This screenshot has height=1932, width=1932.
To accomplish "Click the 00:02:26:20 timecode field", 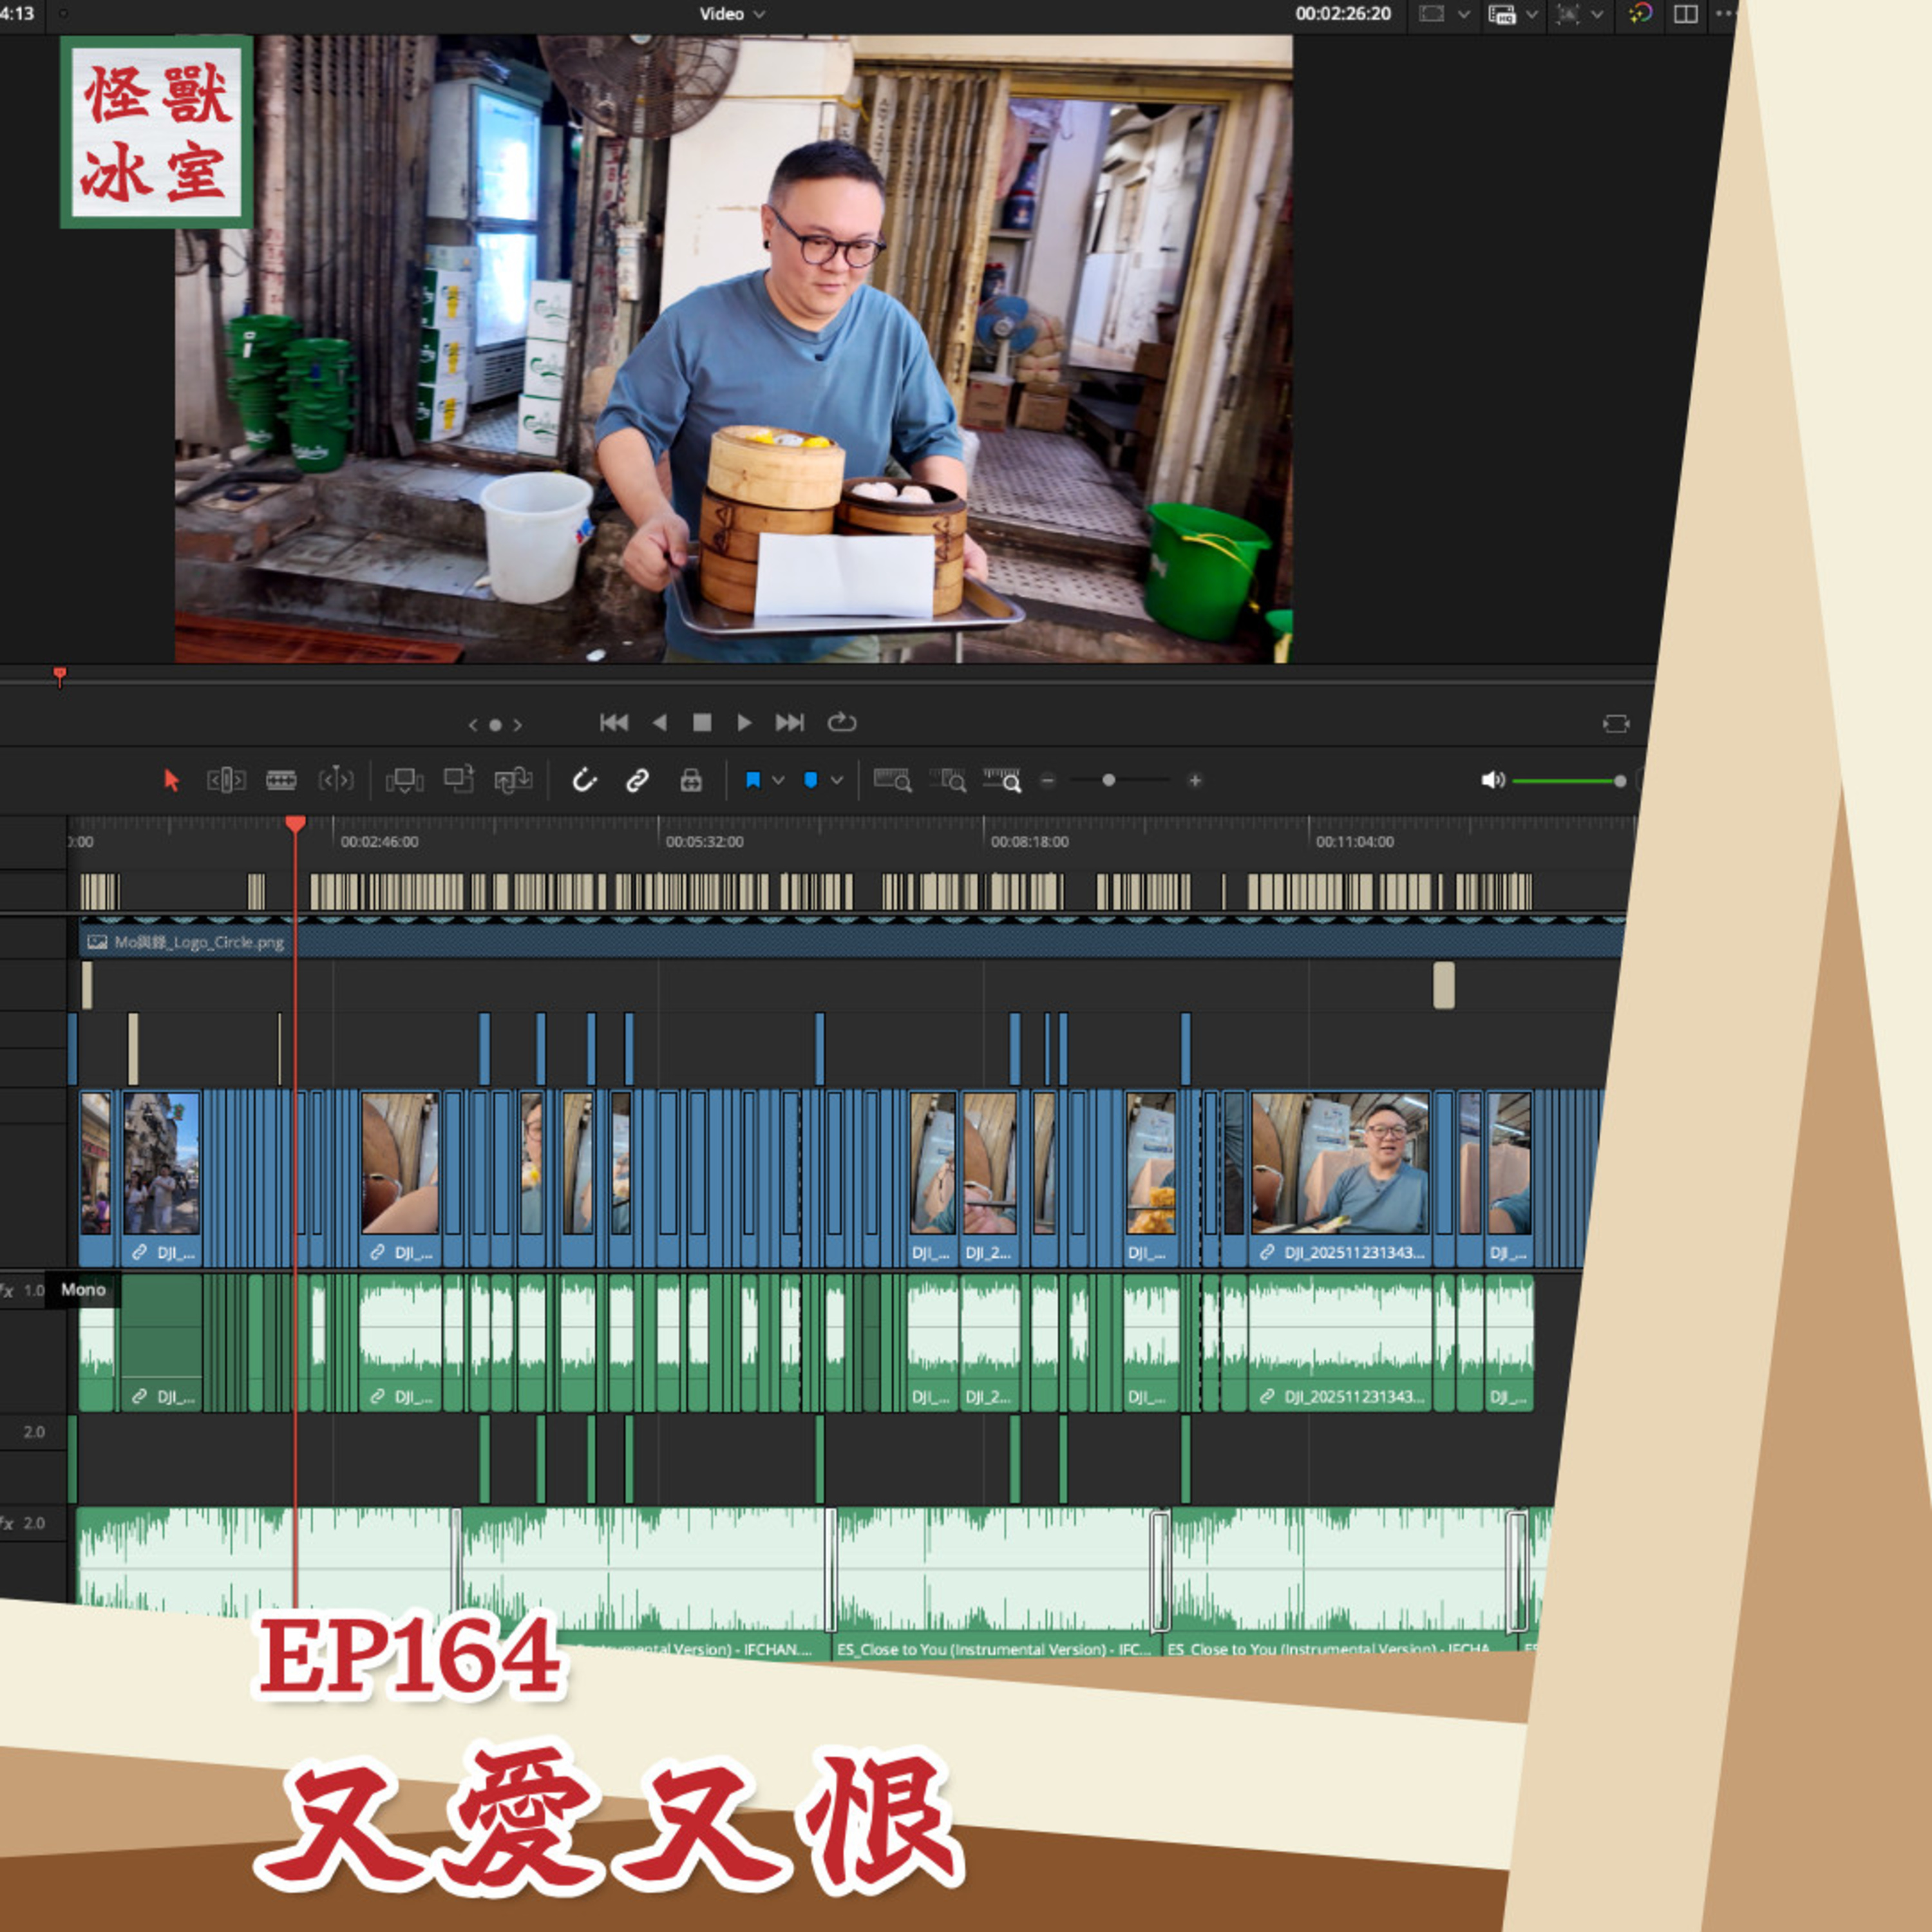I will coord(1343,14).
